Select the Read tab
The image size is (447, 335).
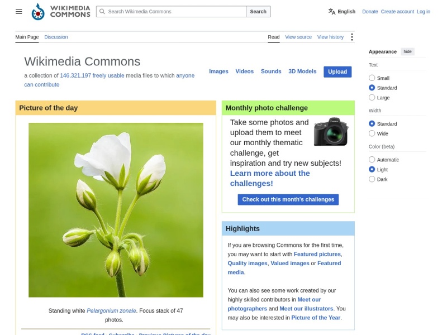pos(274,37)
